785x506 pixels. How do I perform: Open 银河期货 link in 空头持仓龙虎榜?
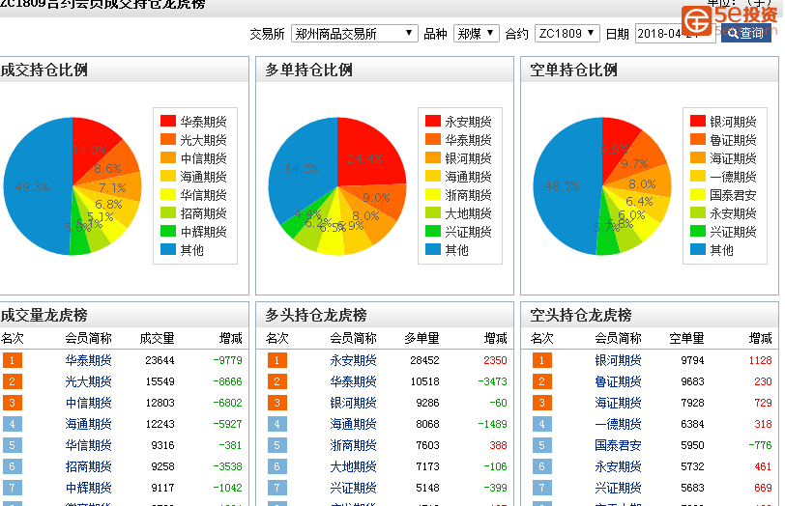tap(618, 360)
